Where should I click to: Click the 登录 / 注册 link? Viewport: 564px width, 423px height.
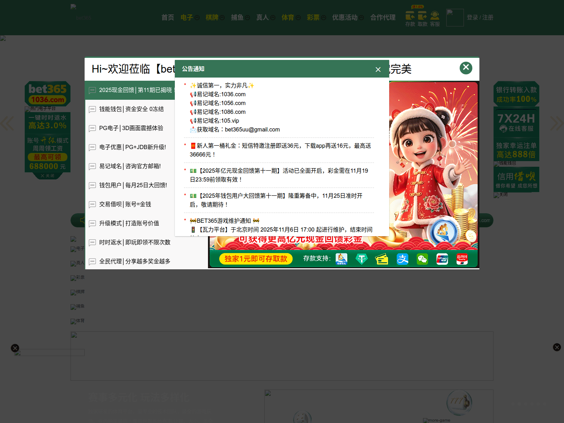[x=480, y=18]
